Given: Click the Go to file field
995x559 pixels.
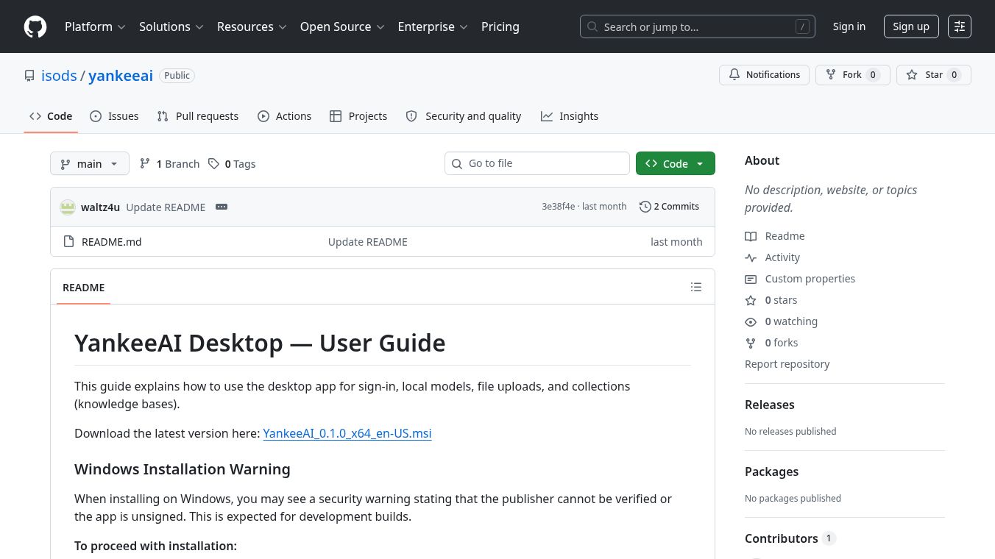Looking at the screenshot, I should pos(537,163).
